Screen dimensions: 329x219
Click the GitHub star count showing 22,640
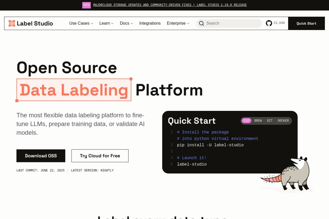point(279,23)
